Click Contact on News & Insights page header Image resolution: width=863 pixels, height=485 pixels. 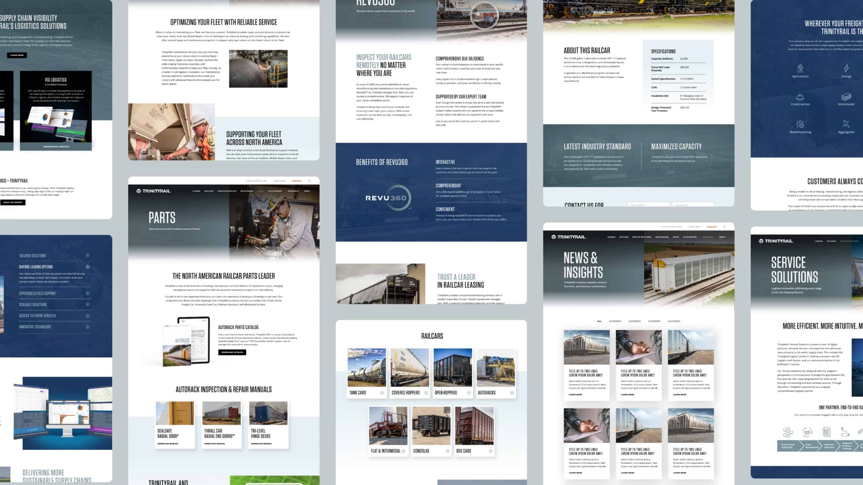pyautogui.click(x=712, y=227)
